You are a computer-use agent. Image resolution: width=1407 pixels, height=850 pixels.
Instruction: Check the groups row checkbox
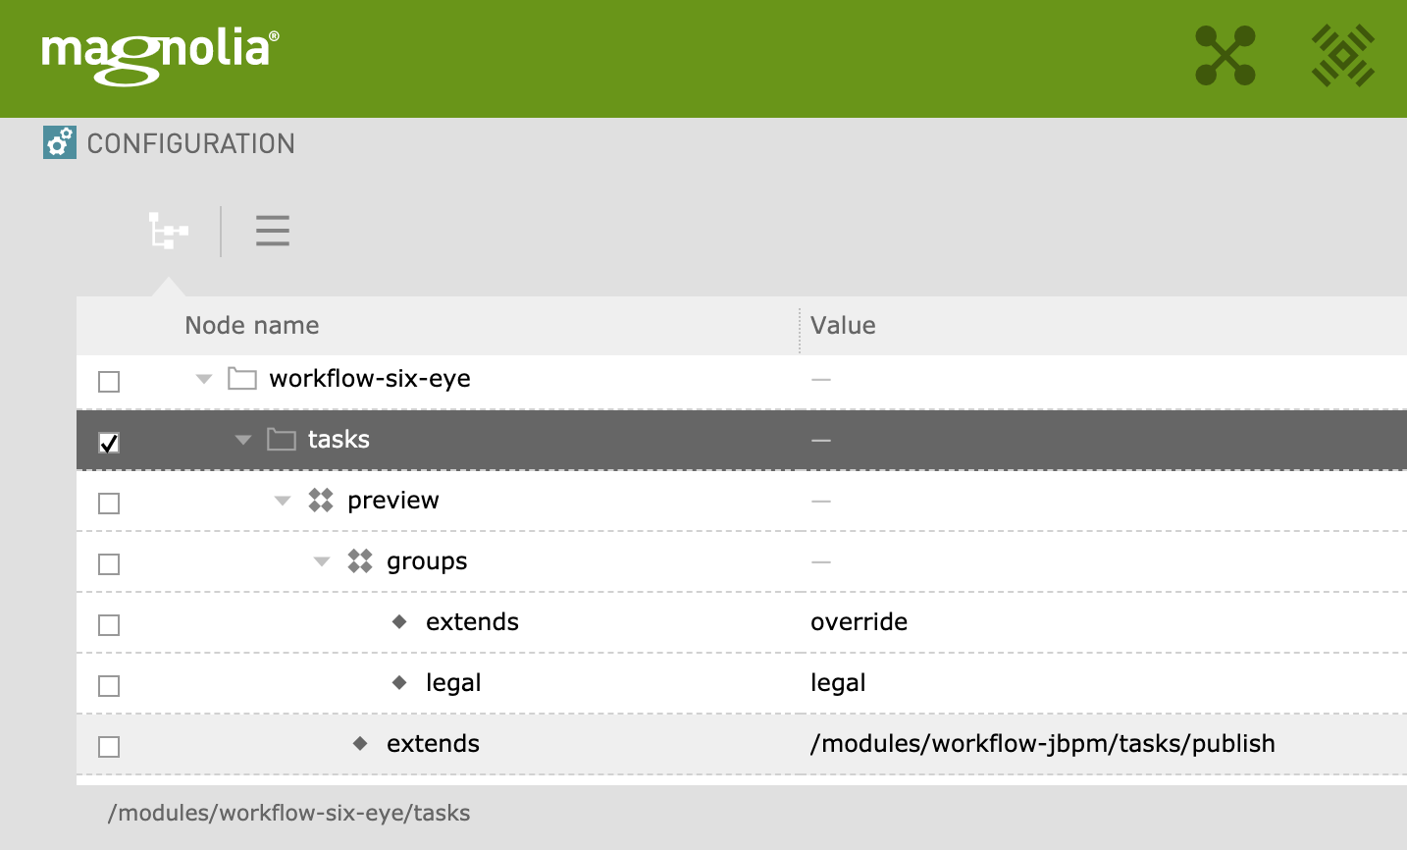109,564
